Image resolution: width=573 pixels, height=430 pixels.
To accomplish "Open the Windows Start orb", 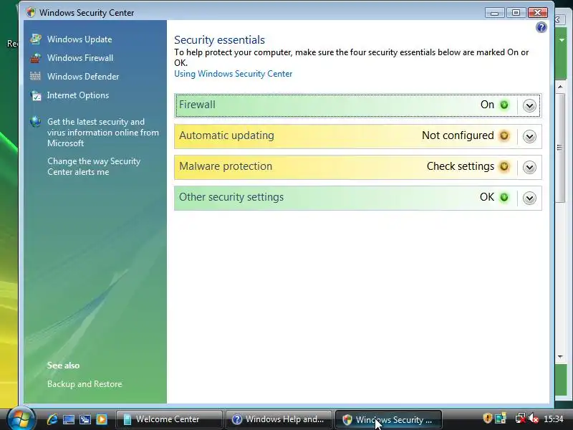I will pyautogui.click(x=21, y=419).
